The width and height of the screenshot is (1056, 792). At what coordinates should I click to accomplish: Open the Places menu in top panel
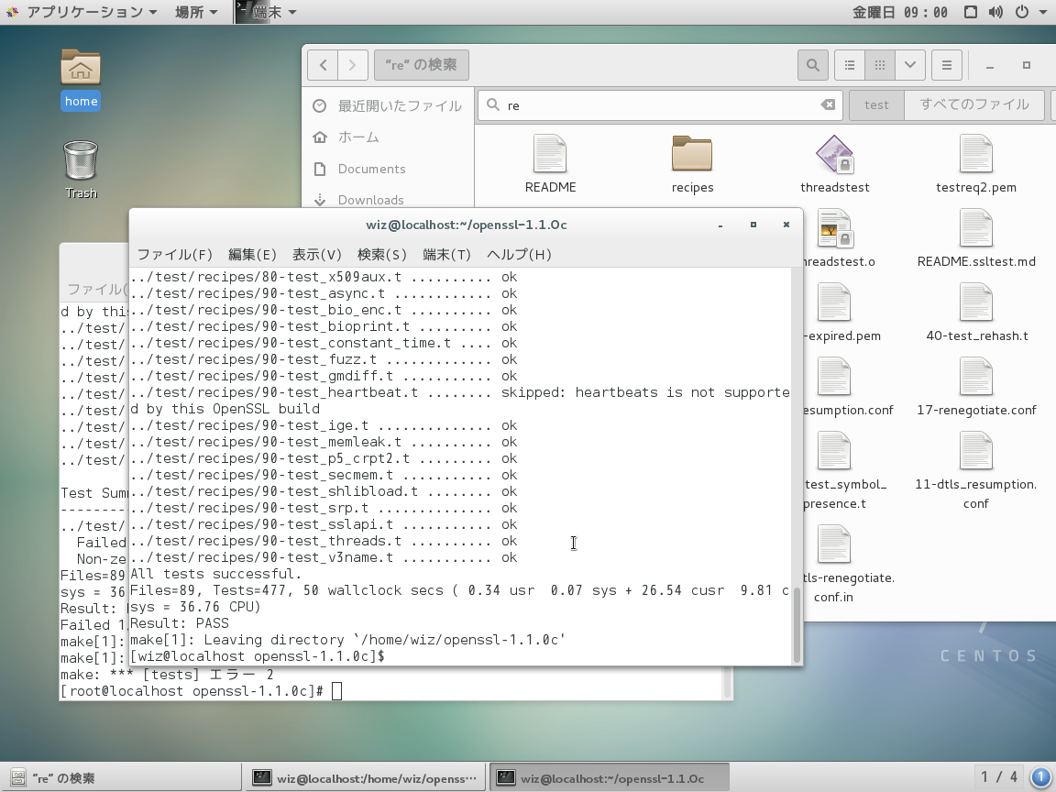tap(196, 12)
